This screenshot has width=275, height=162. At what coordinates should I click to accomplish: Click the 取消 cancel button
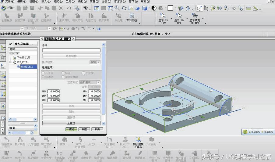pos(97,129)
